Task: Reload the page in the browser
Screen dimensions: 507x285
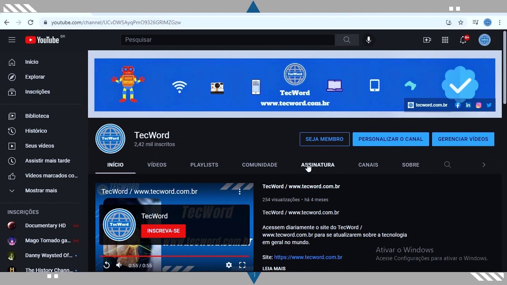Action: [30, 23]
